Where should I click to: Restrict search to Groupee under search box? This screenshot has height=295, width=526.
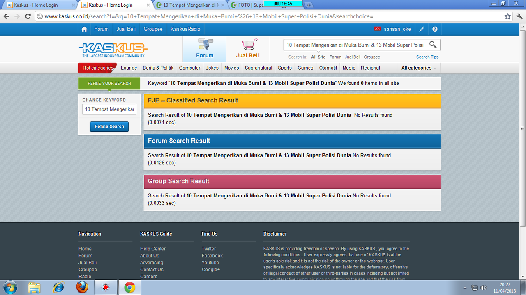[x=372, y=57]
